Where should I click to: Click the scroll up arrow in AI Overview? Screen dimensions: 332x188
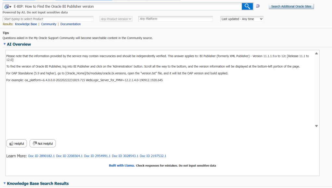point(316,53)
